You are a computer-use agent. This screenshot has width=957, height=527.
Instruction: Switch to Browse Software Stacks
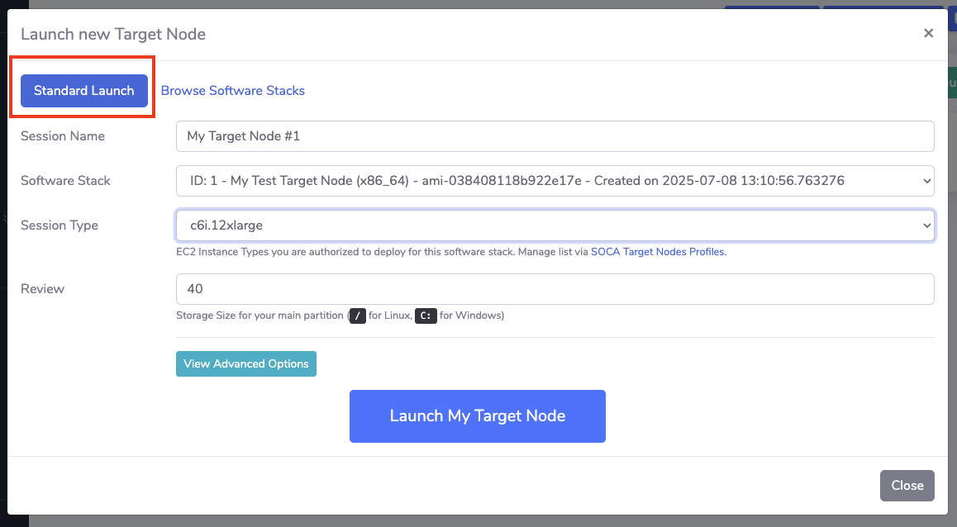pyautogui.click(x=232, y=91)
